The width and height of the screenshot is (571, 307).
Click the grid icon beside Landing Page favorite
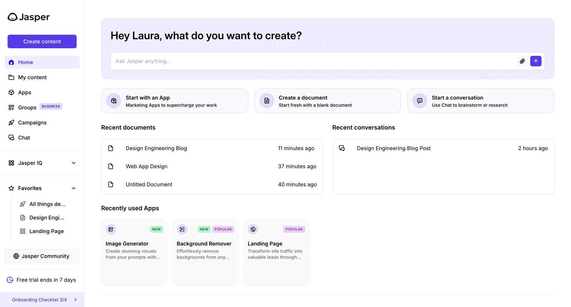[x=23, y=231]
